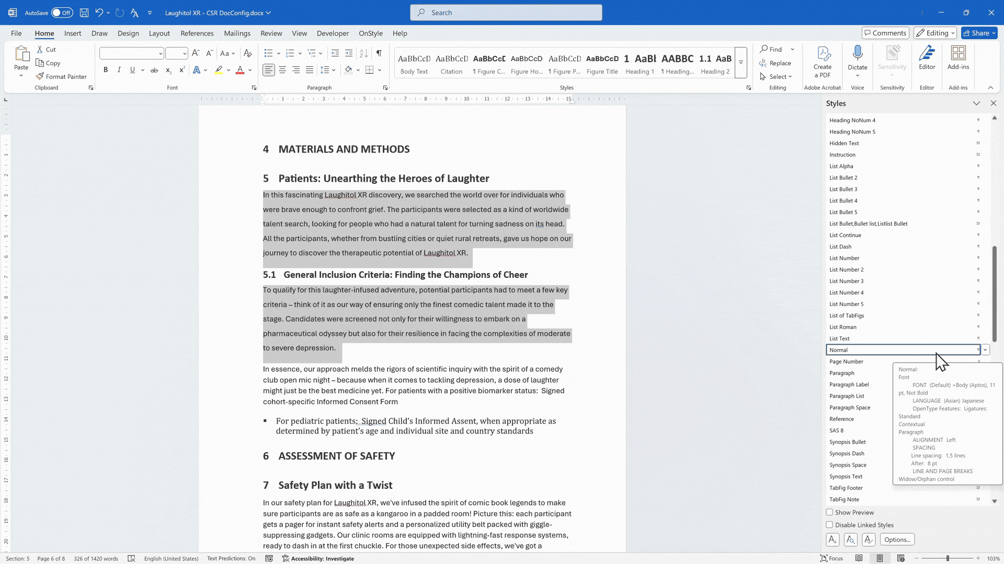This screenshot has width=1004, height=564.
Task: Click the Bold formatting icon
Action: coord(106,70)
